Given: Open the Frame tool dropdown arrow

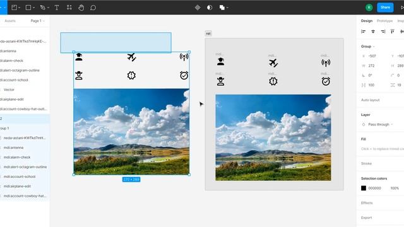Looking at the screenshot, I should 20,8.
